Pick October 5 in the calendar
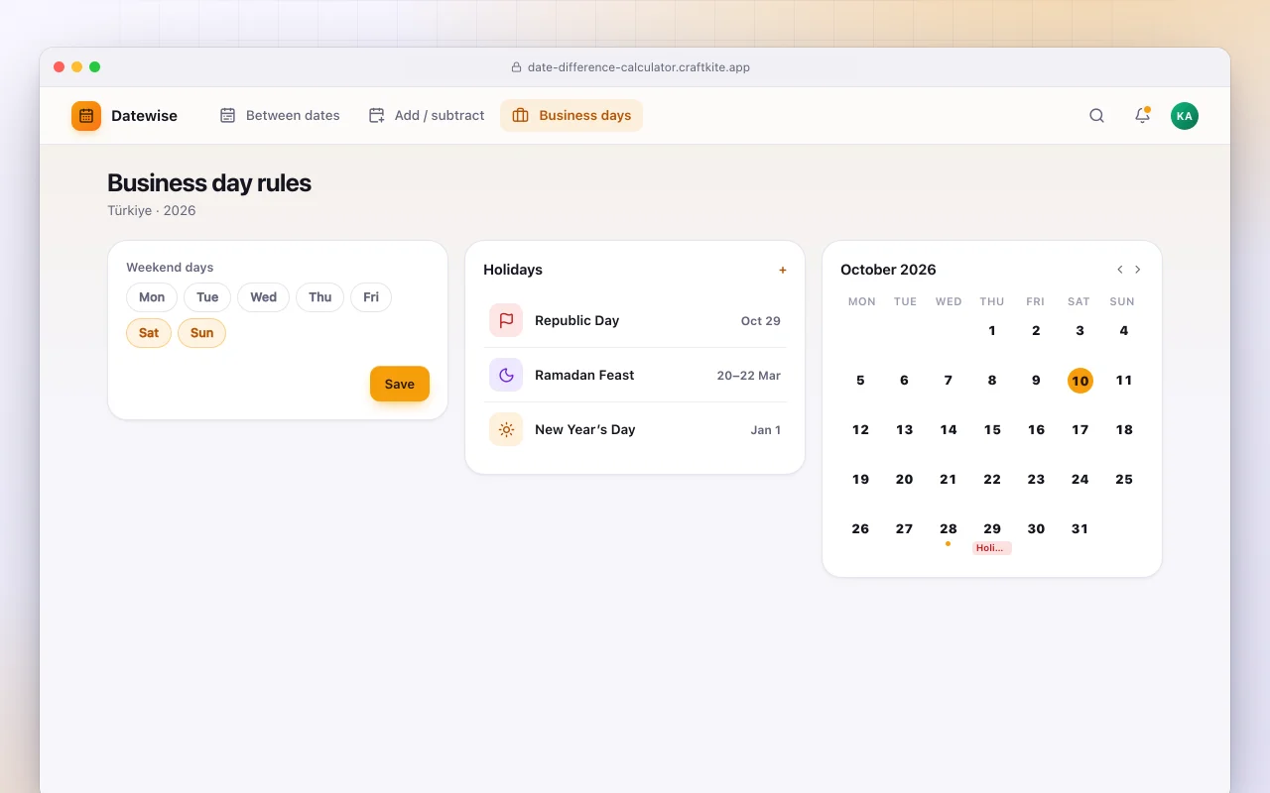Screen dimensions: 1270x793 [860, 381]
